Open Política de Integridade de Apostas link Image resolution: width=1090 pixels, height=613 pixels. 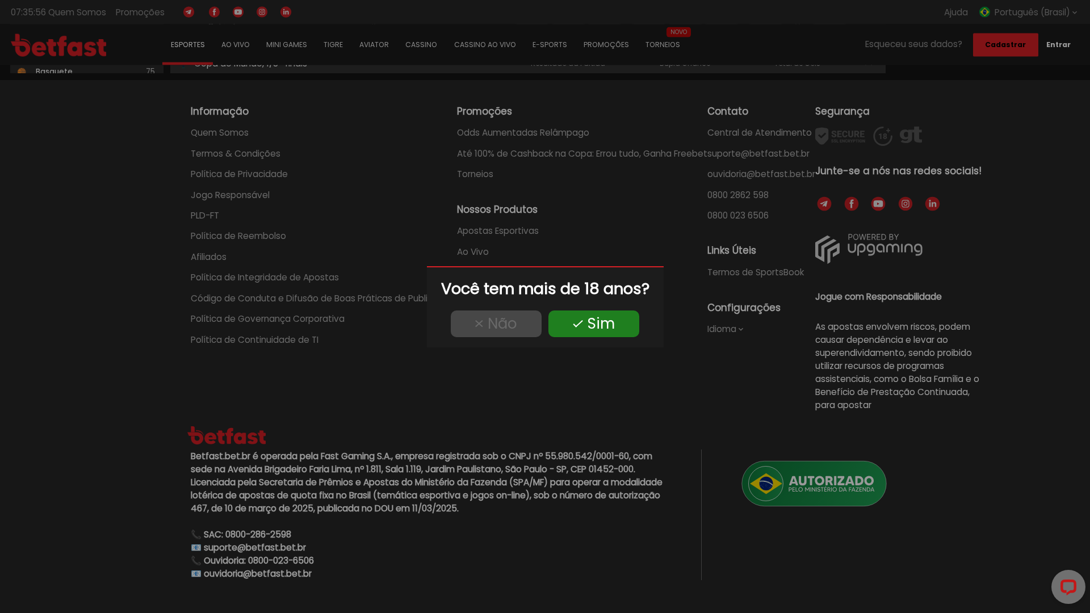click(265, 278)
